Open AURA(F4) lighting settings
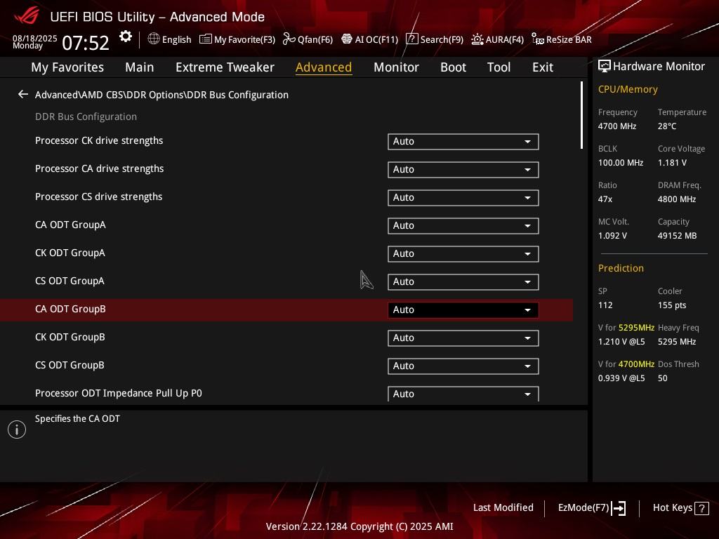This screenshot has width=719, height=539. [497, 39]
